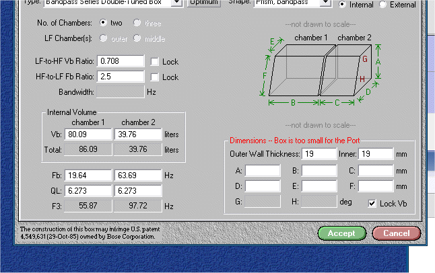Click the disabled G dimension field
435x273 pixels.
pos(263,202)
